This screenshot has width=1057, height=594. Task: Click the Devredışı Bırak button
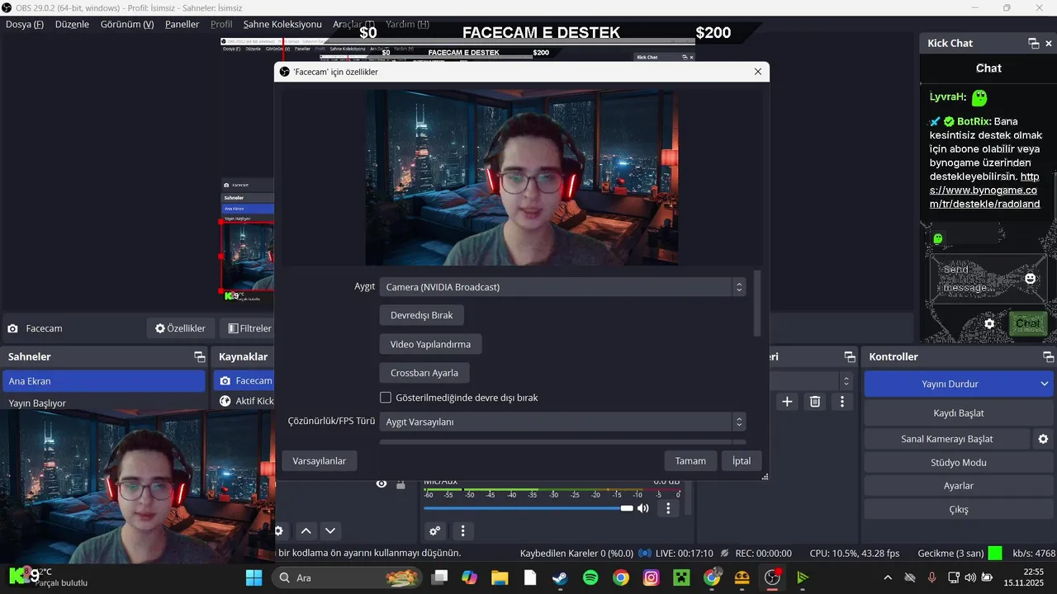422,315
